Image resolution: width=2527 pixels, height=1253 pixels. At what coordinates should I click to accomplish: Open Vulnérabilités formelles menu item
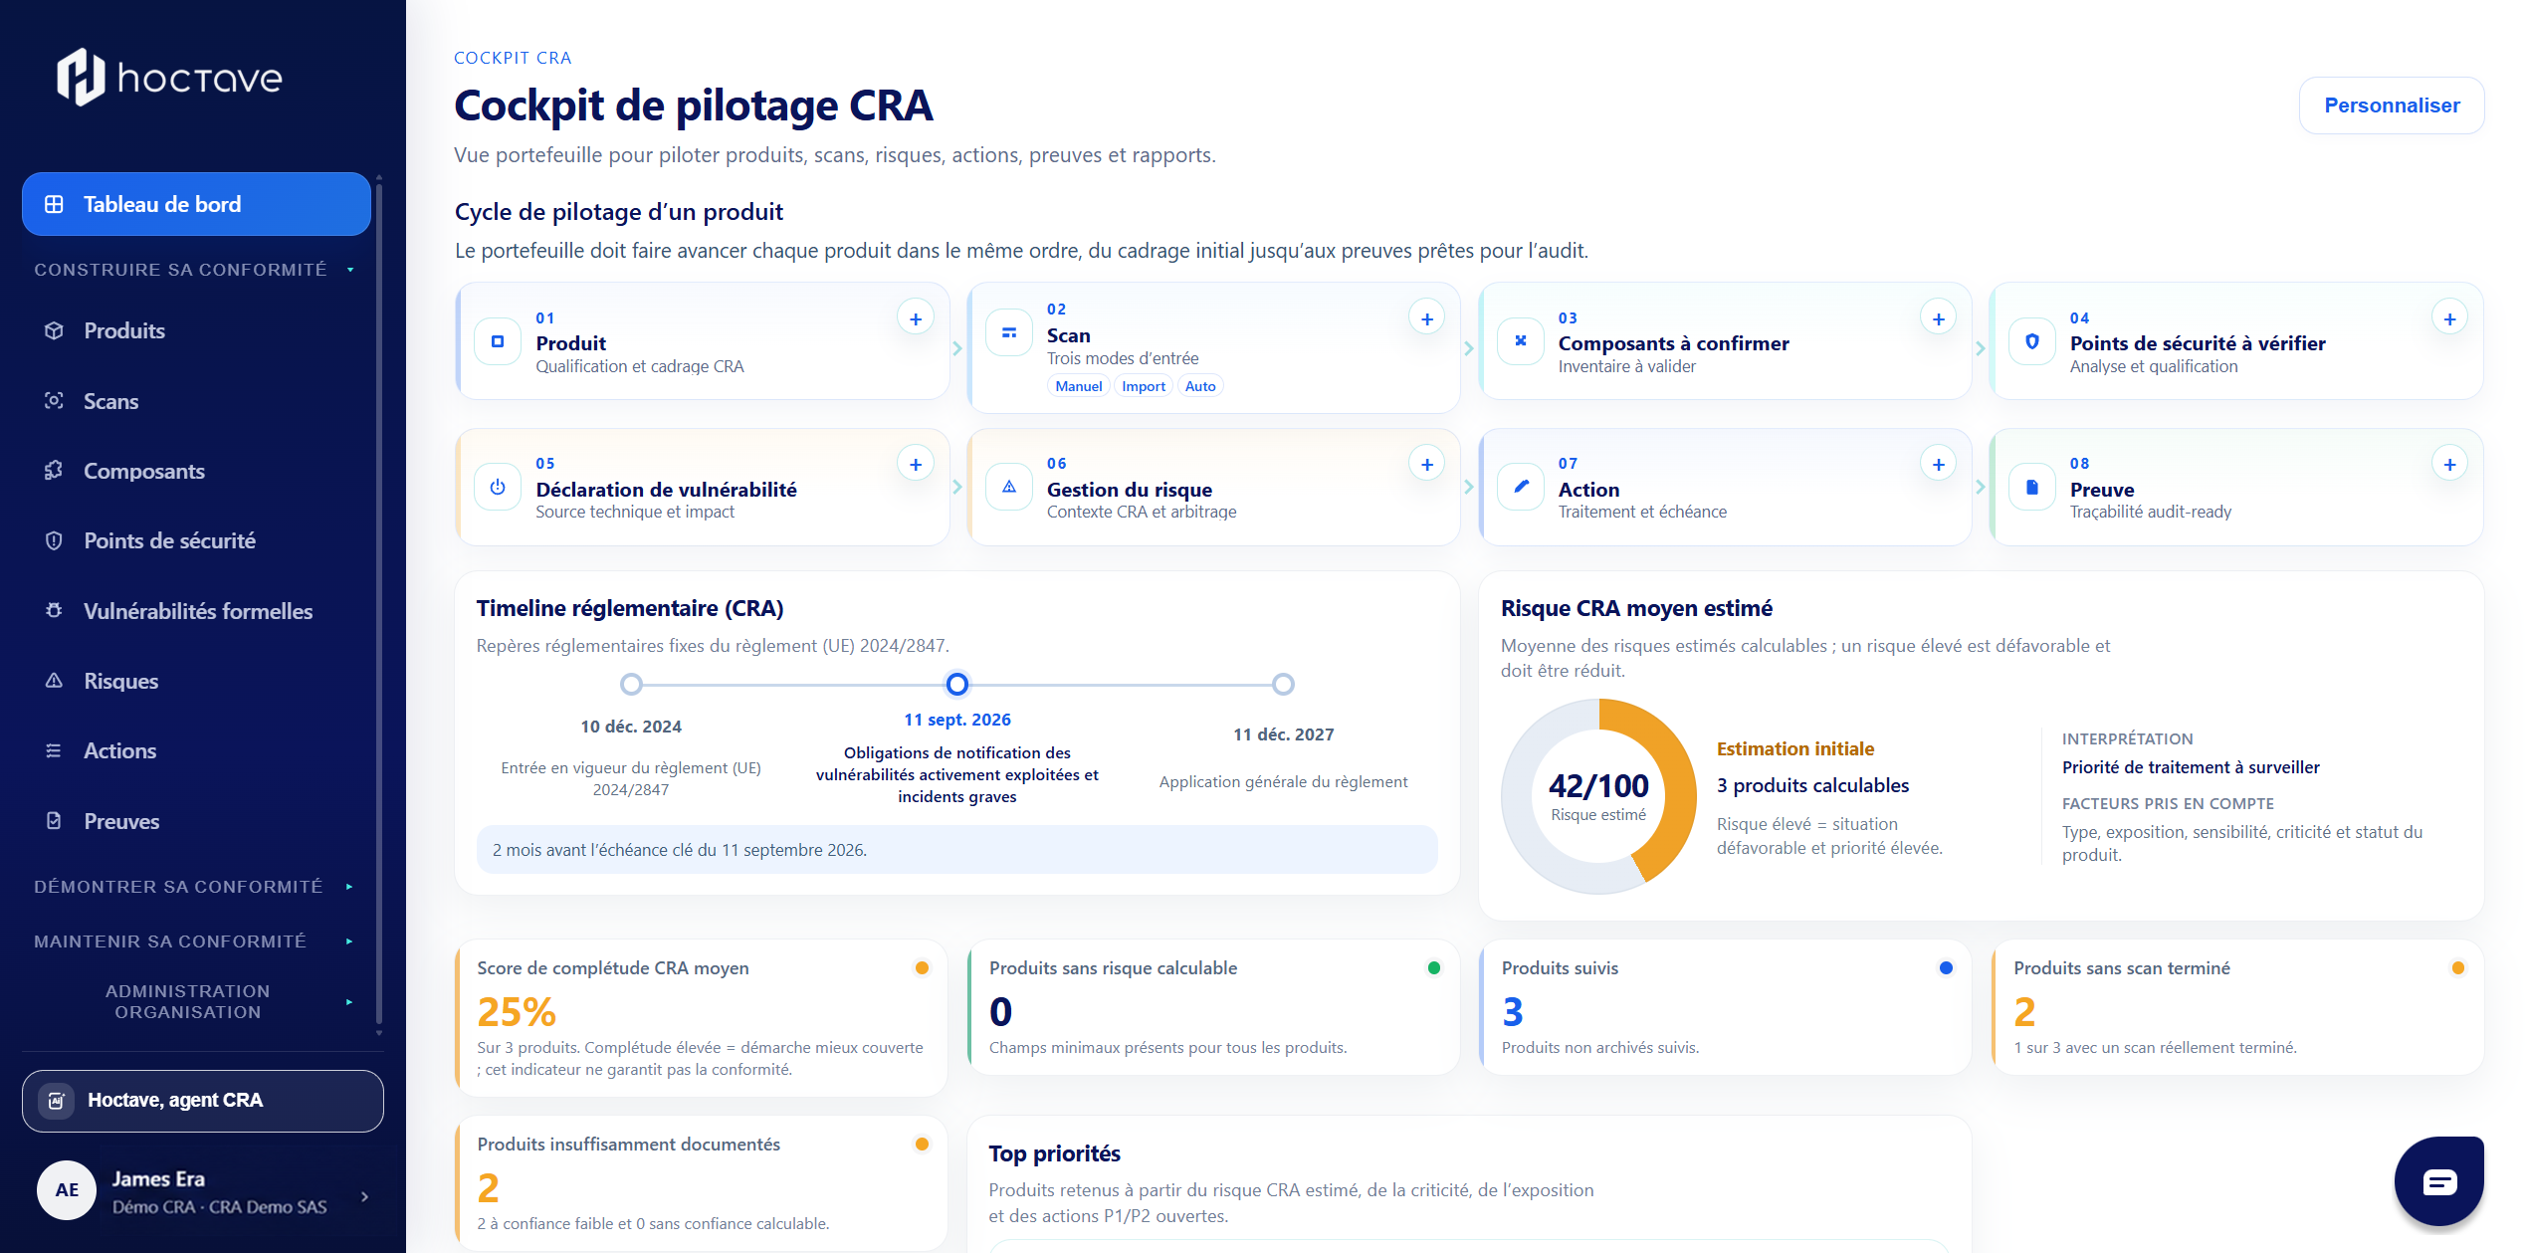(x=196, y=611)
